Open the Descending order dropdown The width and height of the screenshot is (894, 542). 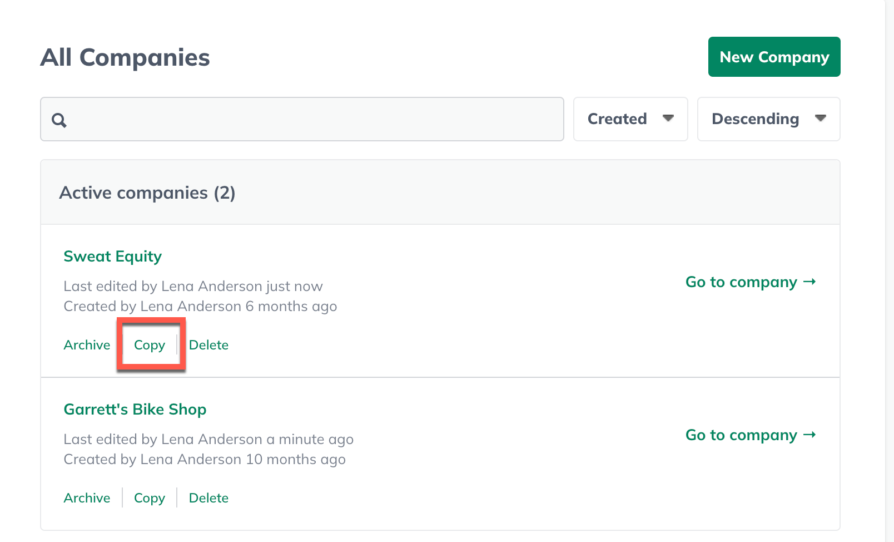[768, 119]
